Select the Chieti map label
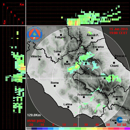Image resolution: width=130 pixels, height=130 pixels. 114,66
